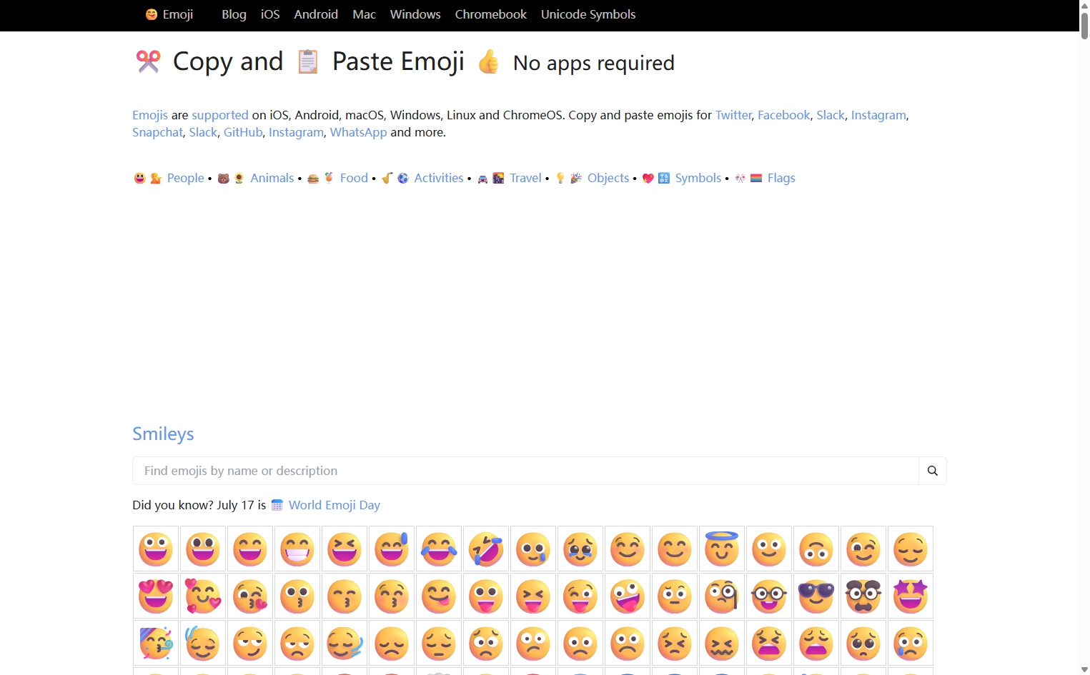
Task: Select the beaming face showing teeth emoji
Action: point(297,549)
